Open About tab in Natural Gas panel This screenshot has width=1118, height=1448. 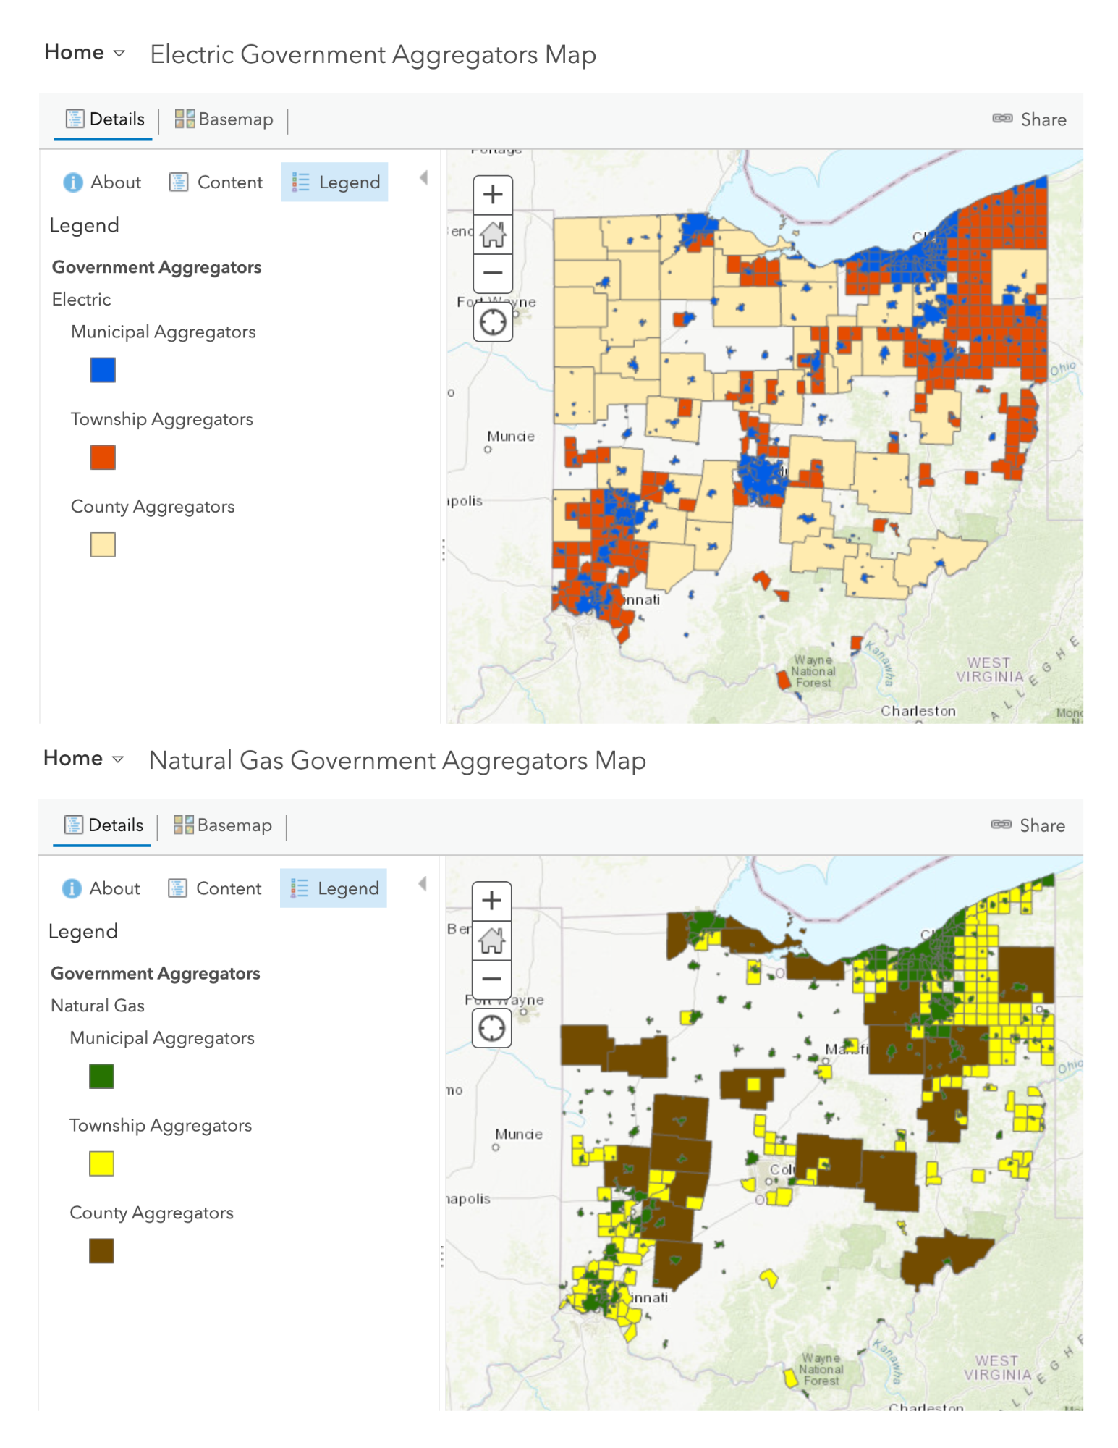pyautogui.click(x=102, y=888)
